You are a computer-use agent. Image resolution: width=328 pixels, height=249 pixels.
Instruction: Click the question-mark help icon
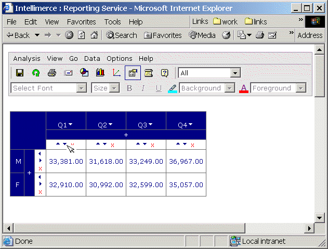[x=165, y=73]
